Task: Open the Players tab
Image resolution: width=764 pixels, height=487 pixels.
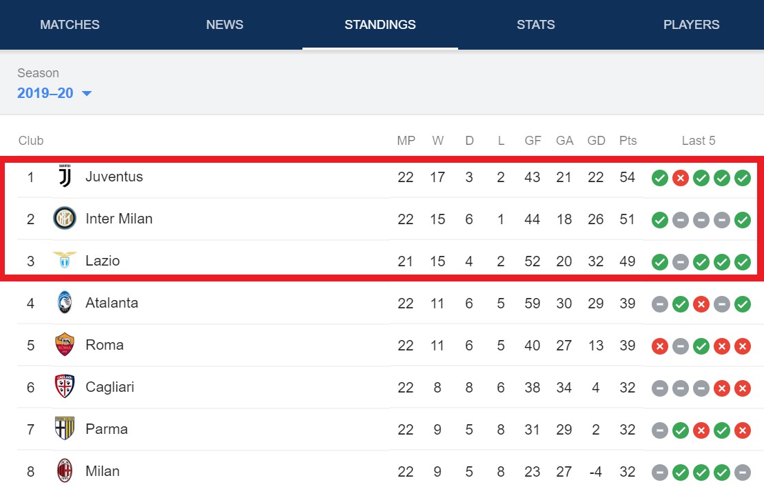Action: click(692, 24)
